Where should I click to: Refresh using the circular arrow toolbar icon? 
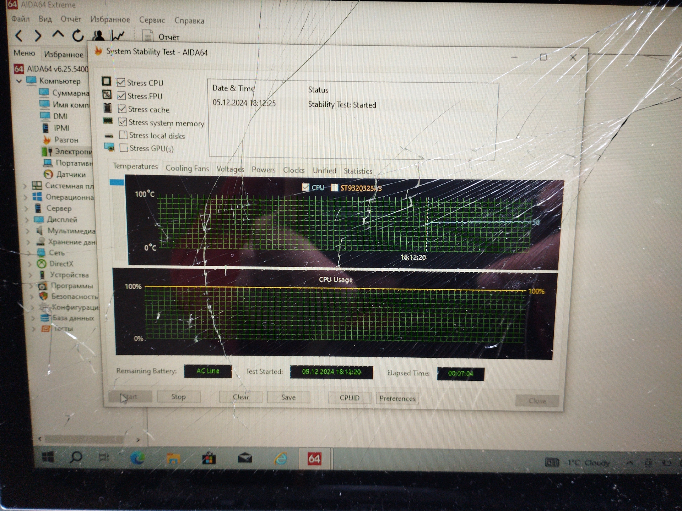coord(78,35)
